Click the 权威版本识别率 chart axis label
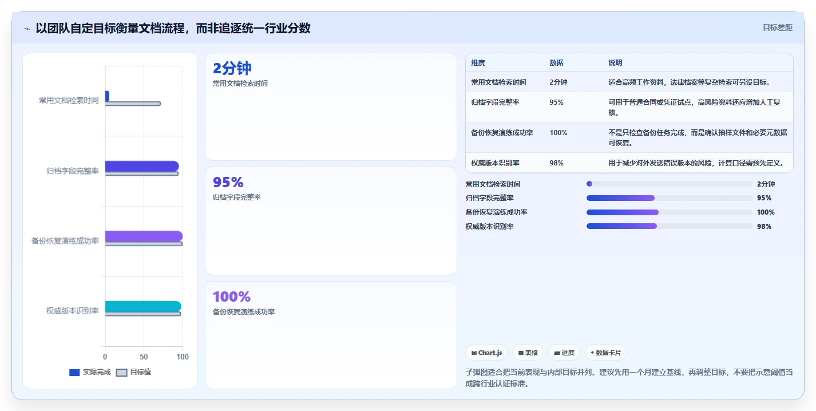This screenshot has height=411, width=816. point(73,311)
